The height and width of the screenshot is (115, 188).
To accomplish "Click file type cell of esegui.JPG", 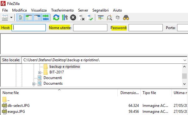I will (155, 112).
